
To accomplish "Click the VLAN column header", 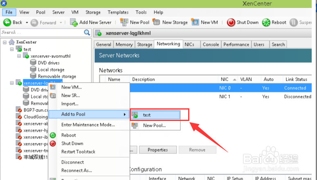I will [x=249, y=79].
